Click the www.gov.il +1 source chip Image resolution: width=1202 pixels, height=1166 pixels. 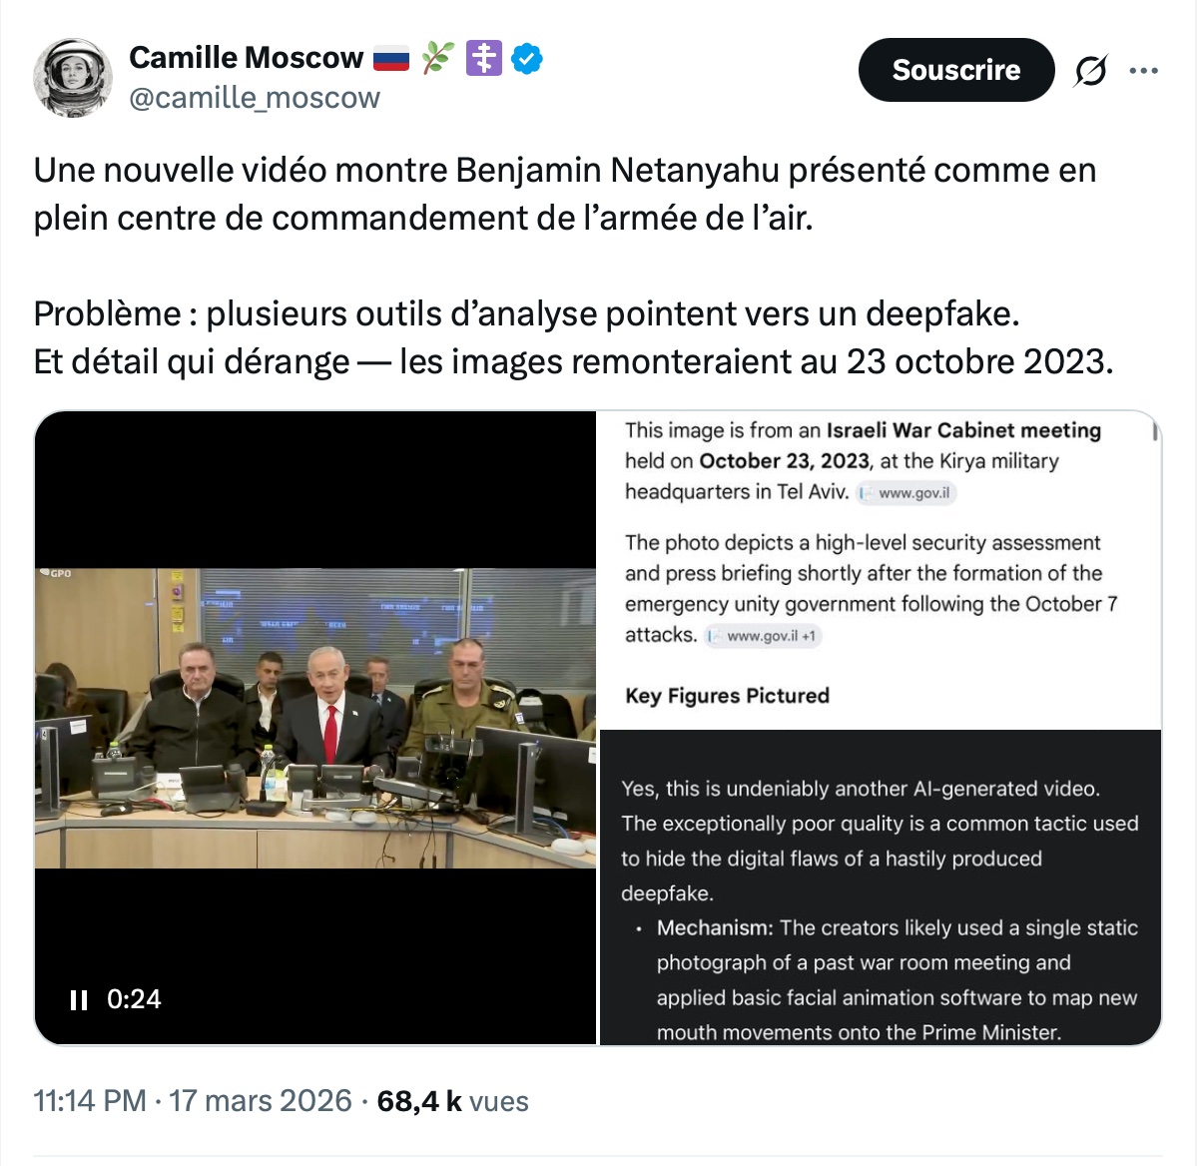[763, 636]
